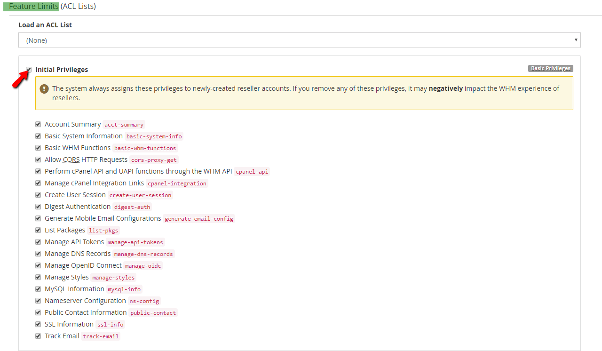Toggle Basic WHM Functions checkbox
The image size is (602, 351).
click(x=38, y=148)
